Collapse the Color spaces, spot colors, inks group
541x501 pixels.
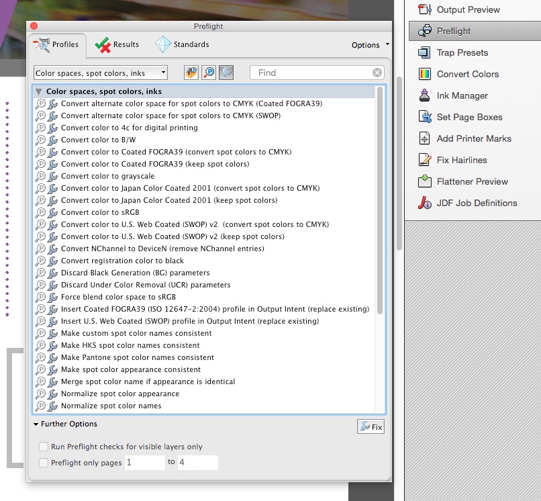[x=39, y=91]
